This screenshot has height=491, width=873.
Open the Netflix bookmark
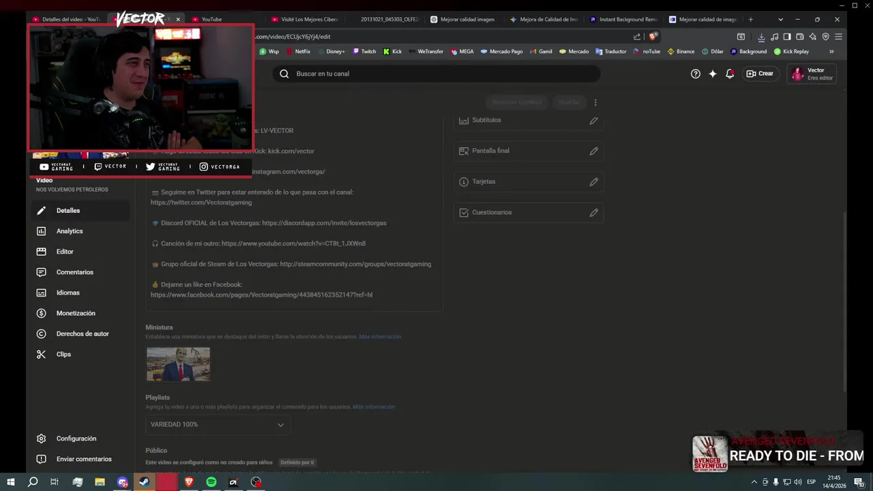click(x=299, y=51)
